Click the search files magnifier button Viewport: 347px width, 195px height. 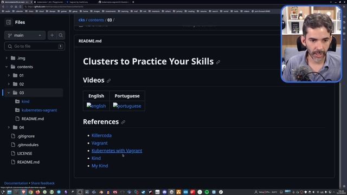tap(61, 35)
